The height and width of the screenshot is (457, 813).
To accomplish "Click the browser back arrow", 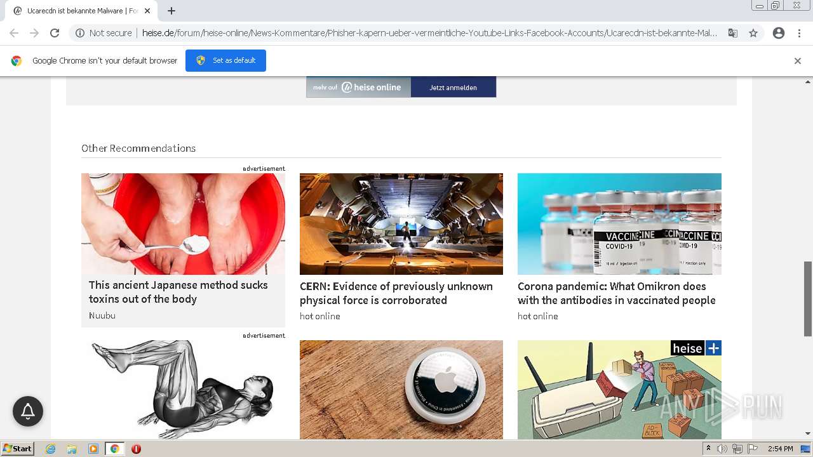I will click(14, 33).
